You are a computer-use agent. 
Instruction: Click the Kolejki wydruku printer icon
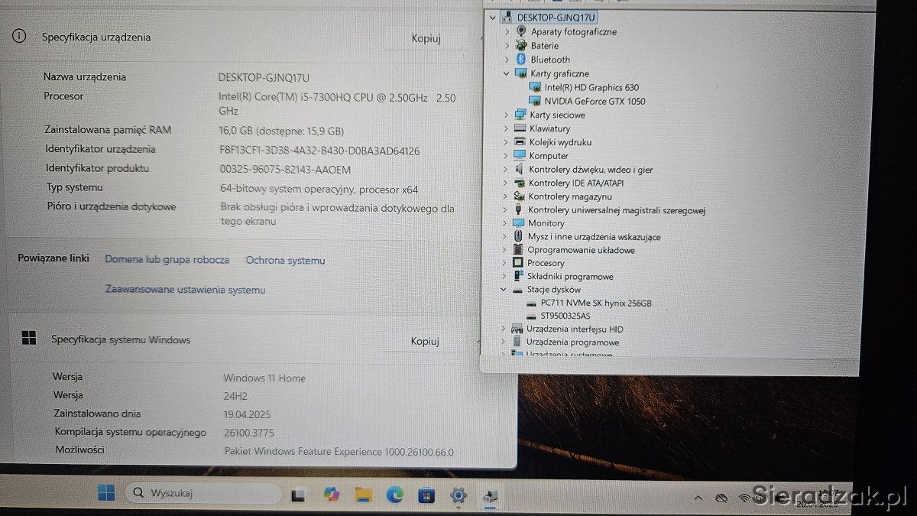coord(520,142)
